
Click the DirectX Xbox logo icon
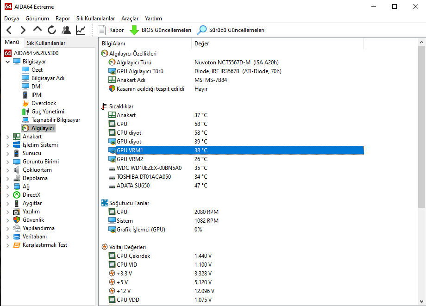(x=17, y=195)
